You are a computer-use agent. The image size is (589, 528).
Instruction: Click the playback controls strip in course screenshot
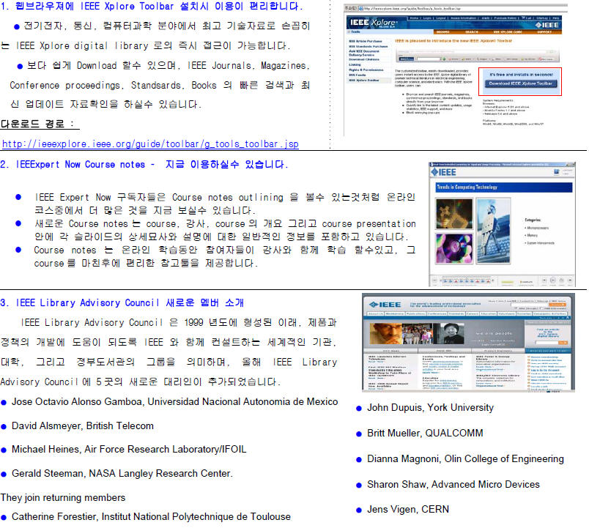[x=503, y=280]
